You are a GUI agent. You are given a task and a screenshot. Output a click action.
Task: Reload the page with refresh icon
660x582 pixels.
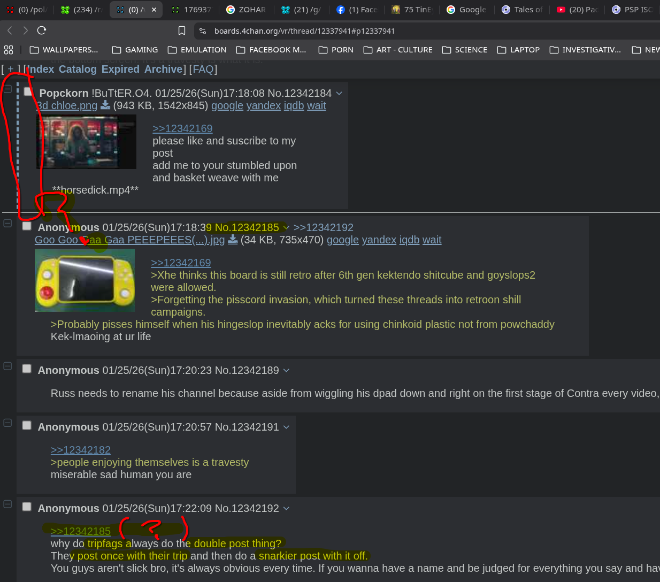pos(42,30)
